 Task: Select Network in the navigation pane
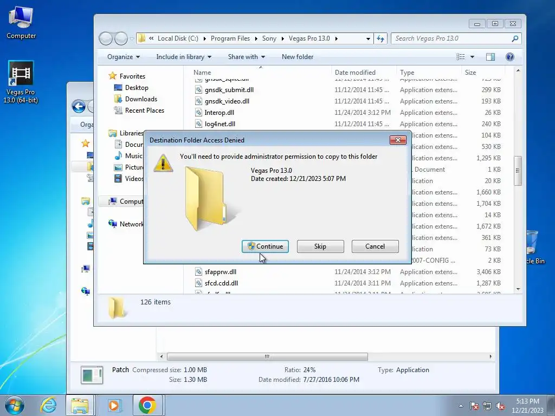(131, 224)
